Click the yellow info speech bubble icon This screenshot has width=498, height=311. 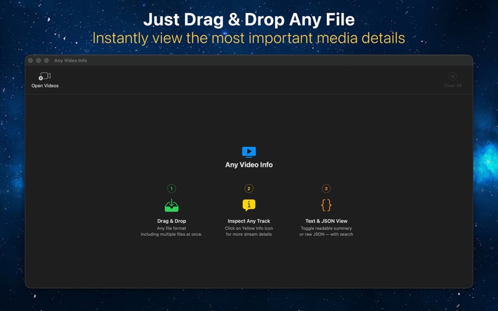coord(248,205)
